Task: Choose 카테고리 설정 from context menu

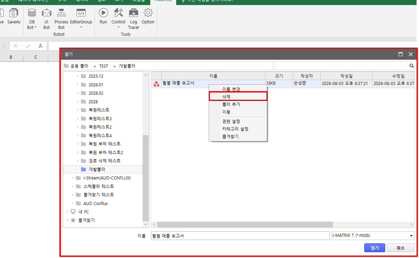Action: (x=238, y=129)
